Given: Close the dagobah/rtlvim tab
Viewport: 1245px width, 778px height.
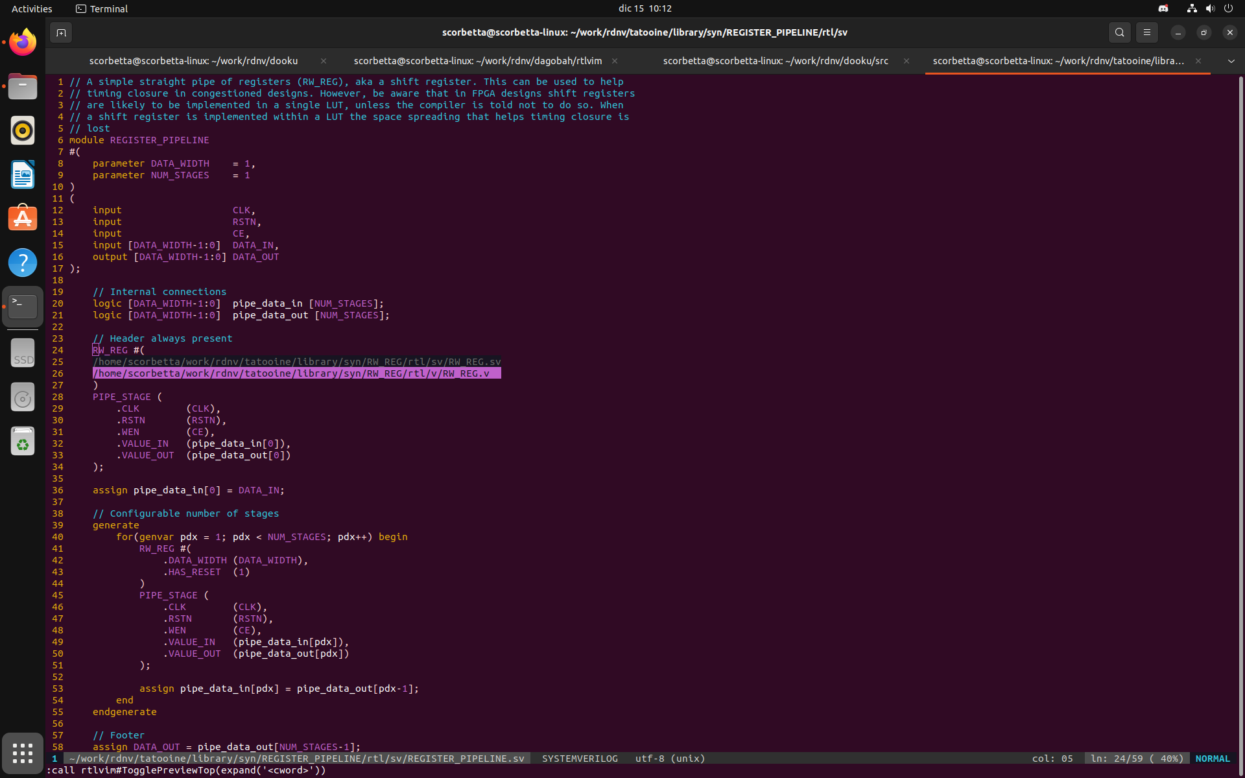Looking at the screenshot, I should [614, 61].
